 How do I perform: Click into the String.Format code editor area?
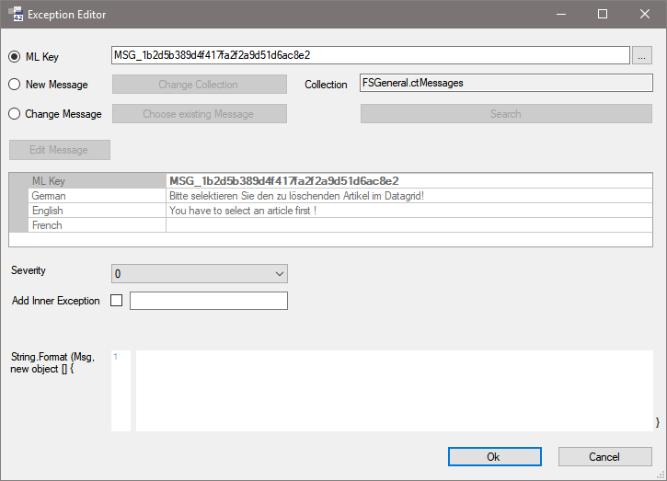coord(395,391)
